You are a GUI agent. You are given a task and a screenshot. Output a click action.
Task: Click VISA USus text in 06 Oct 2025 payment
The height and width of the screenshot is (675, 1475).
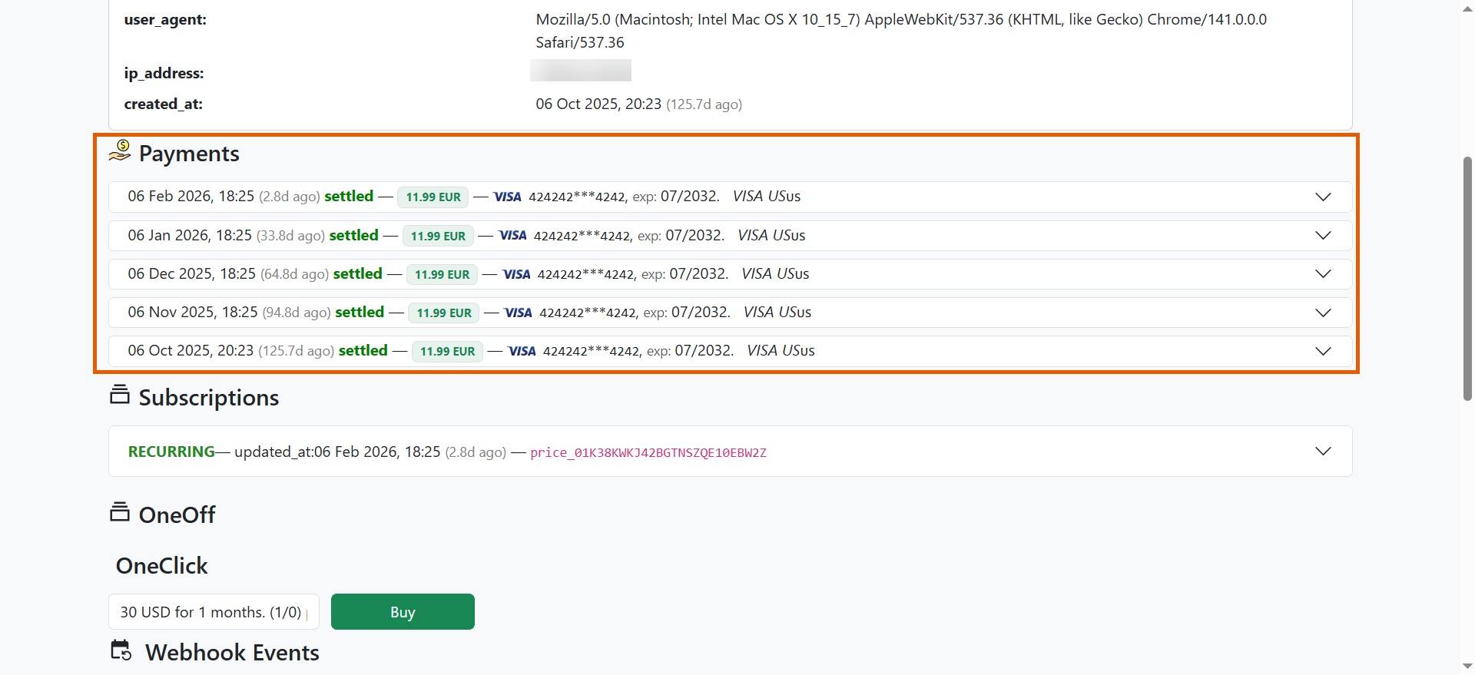(781, 350)
